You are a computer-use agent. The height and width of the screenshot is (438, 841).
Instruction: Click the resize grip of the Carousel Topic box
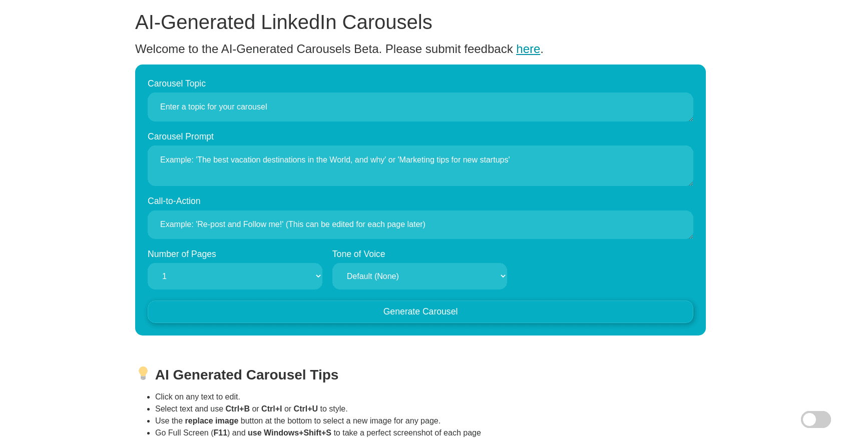coord(691,119)
